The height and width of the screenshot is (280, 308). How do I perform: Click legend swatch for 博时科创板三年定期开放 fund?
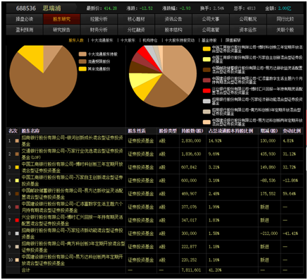(x=207, y=49)
